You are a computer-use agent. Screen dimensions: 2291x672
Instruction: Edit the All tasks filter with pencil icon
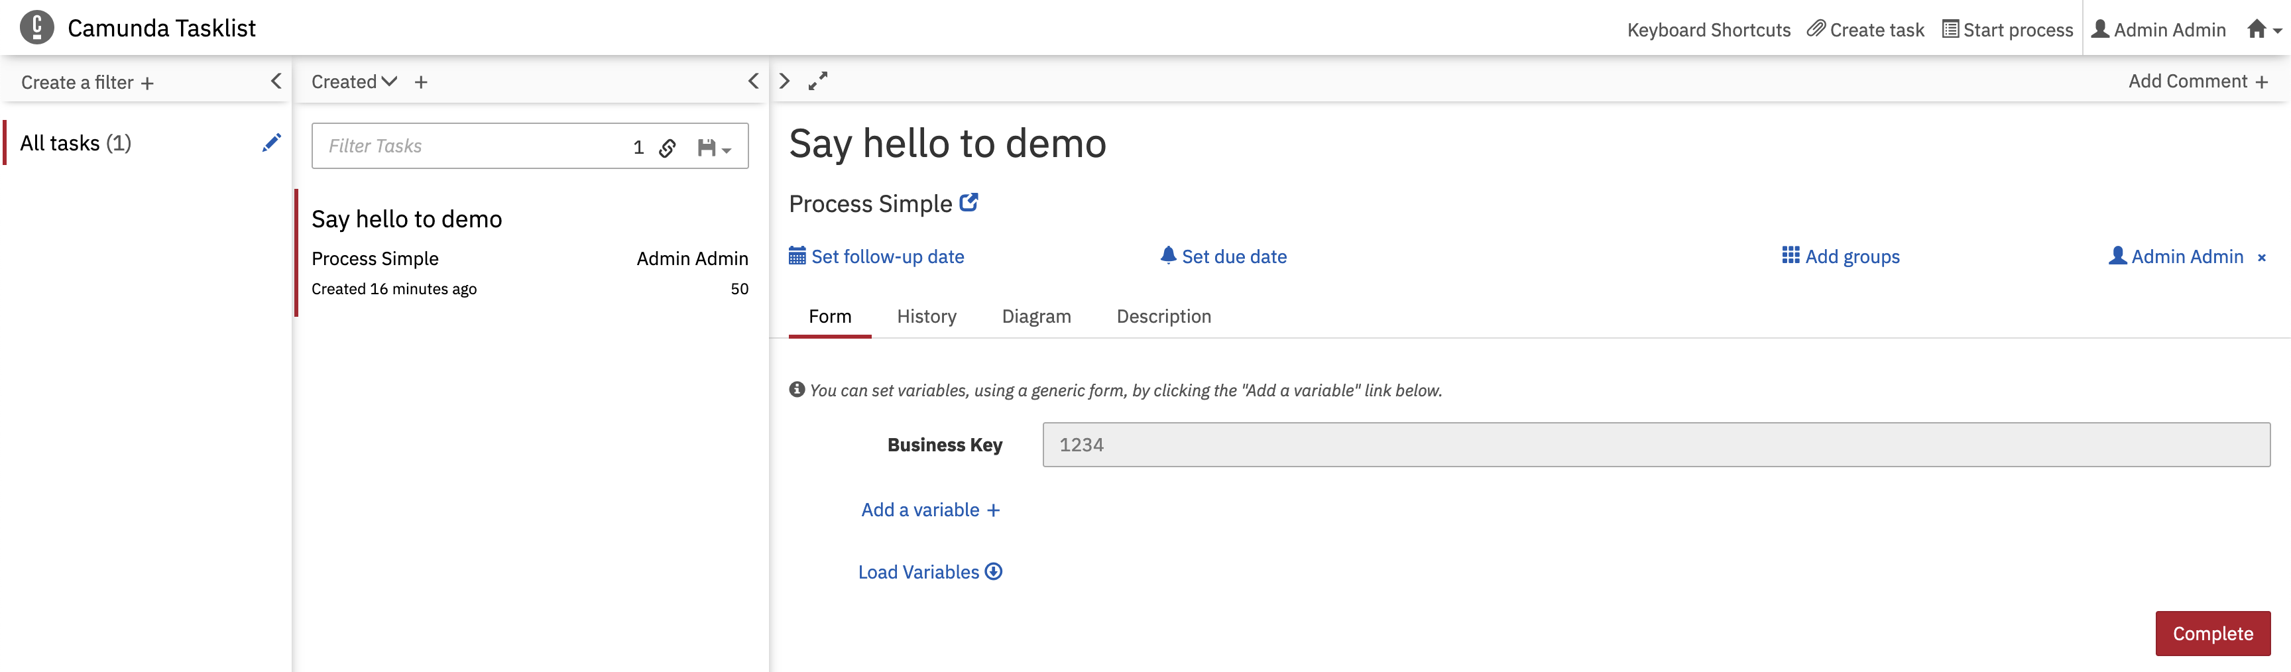point(271,142)
